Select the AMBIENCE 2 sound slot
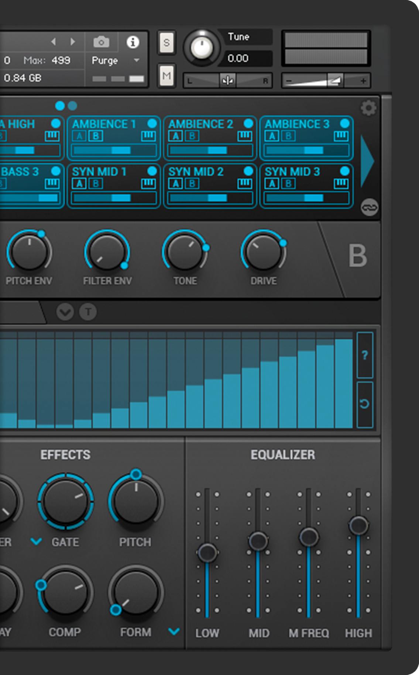 210,138
